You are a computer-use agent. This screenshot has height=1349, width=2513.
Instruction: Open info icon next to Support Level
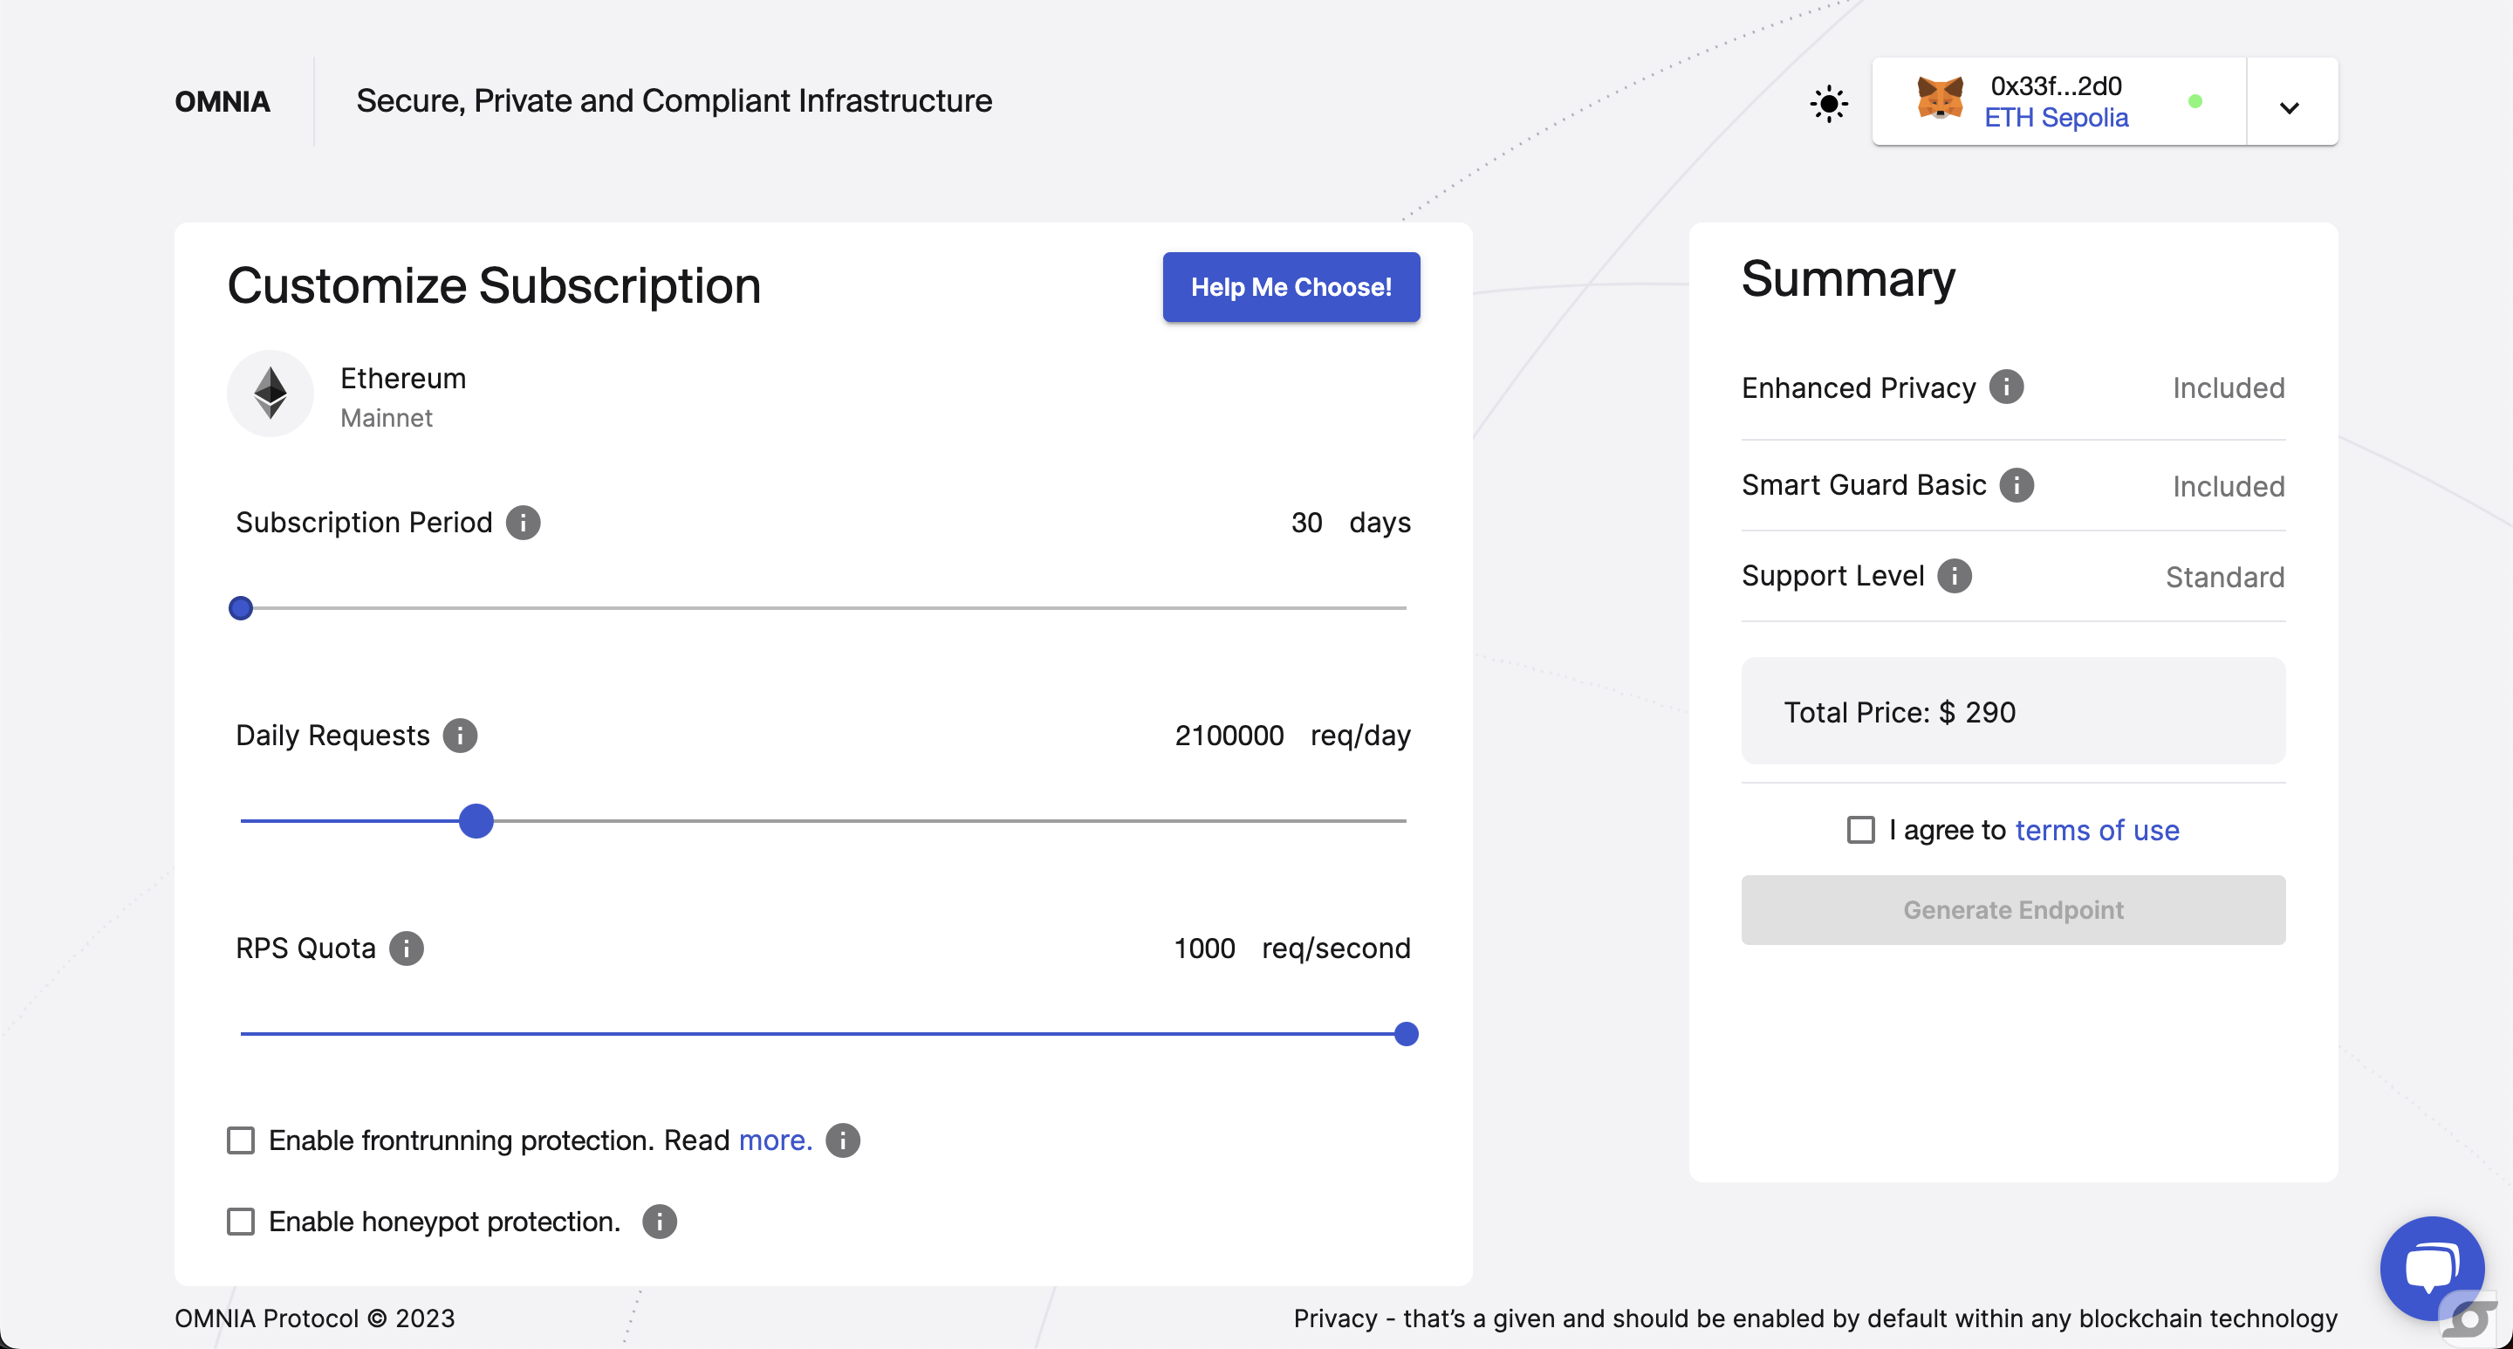click(1954, 577)
